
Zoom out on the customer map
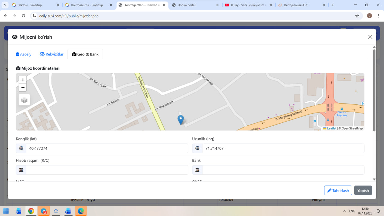23,88
